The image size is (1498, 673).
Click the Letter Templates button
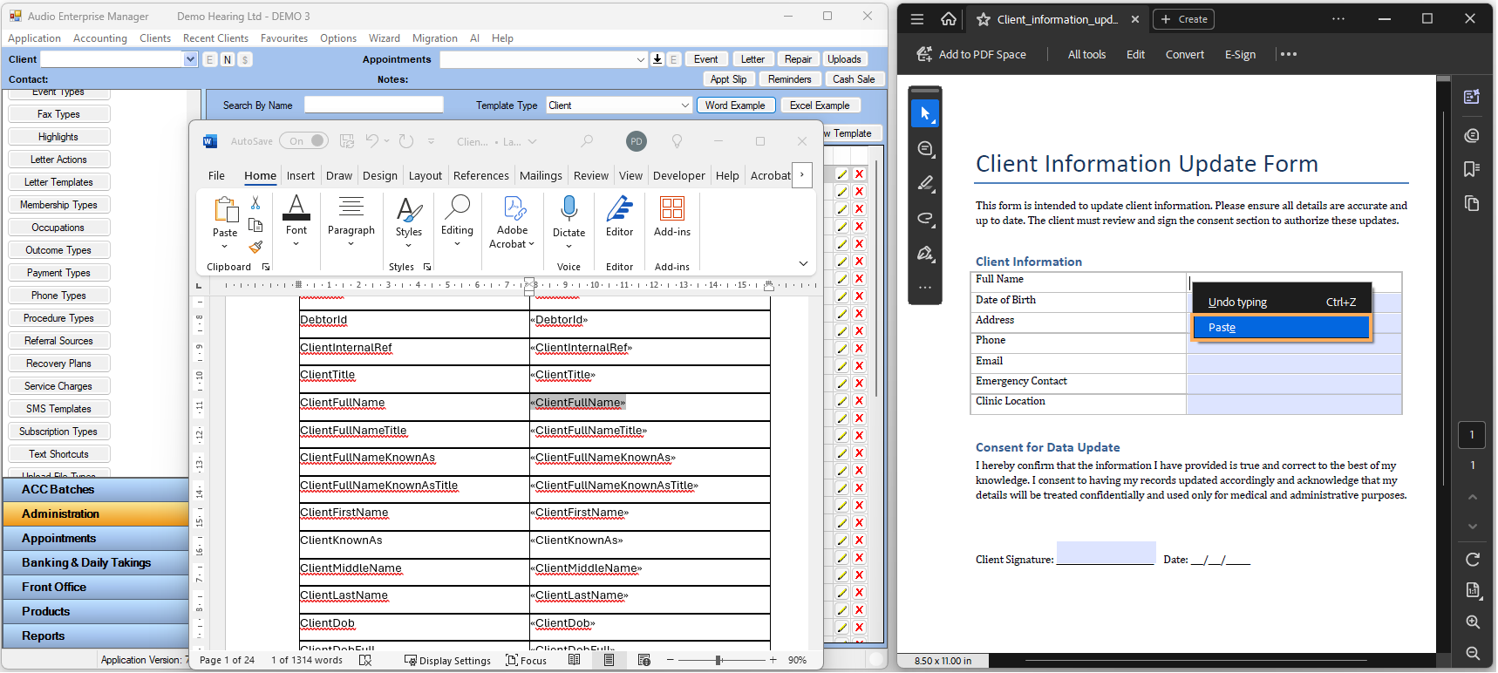pos(58,182)
